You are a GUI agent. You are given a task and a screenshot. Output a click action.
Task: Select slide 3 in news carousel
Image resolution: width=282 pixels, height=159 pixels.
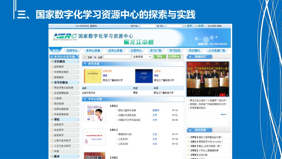(x=227, y=95)
